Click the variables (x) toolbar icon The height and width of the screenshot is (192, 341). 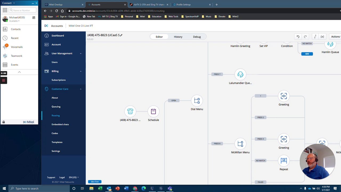pos(322,37)
